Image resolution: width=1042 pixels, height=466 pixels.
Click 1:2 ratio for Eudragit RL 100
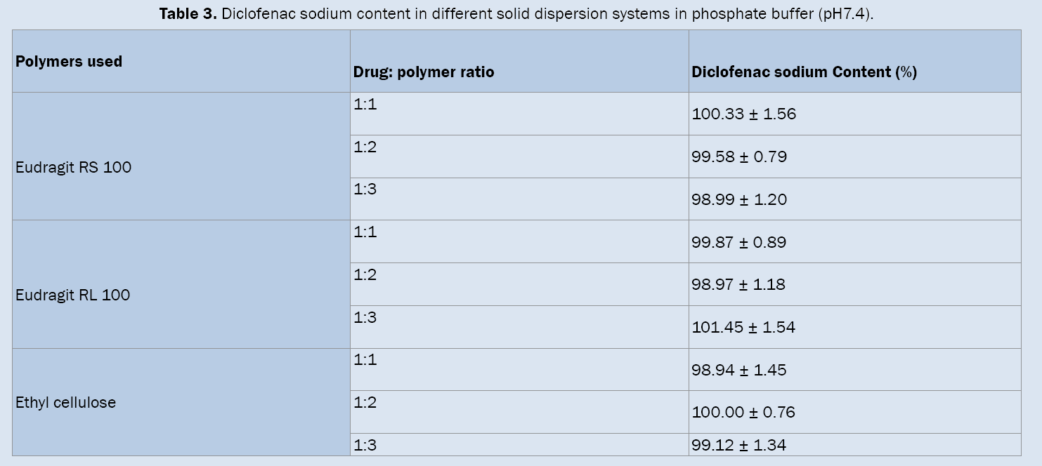point(365,274)
